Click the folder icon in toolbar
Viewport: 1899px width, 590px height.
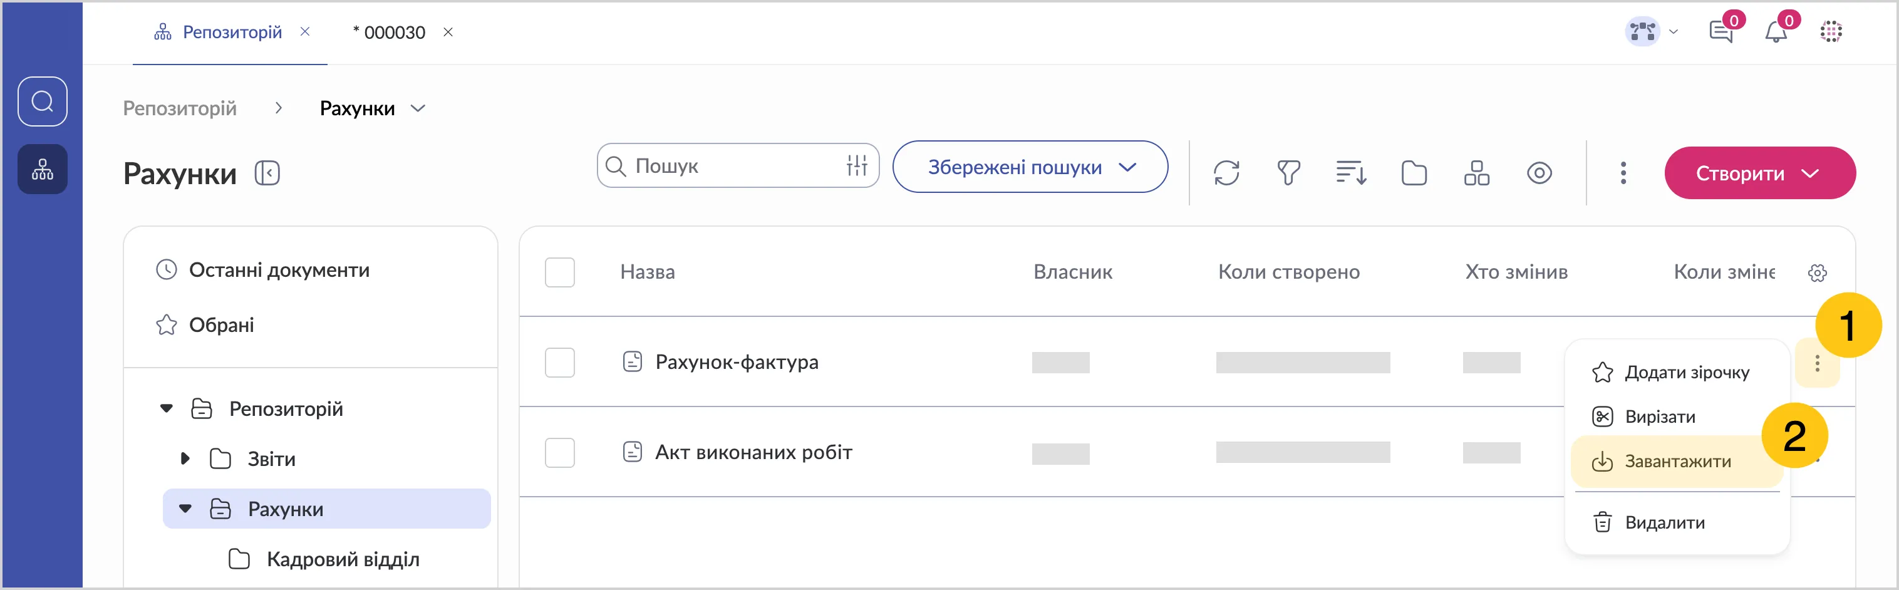pyautogui.click(x=1413, y=173)
